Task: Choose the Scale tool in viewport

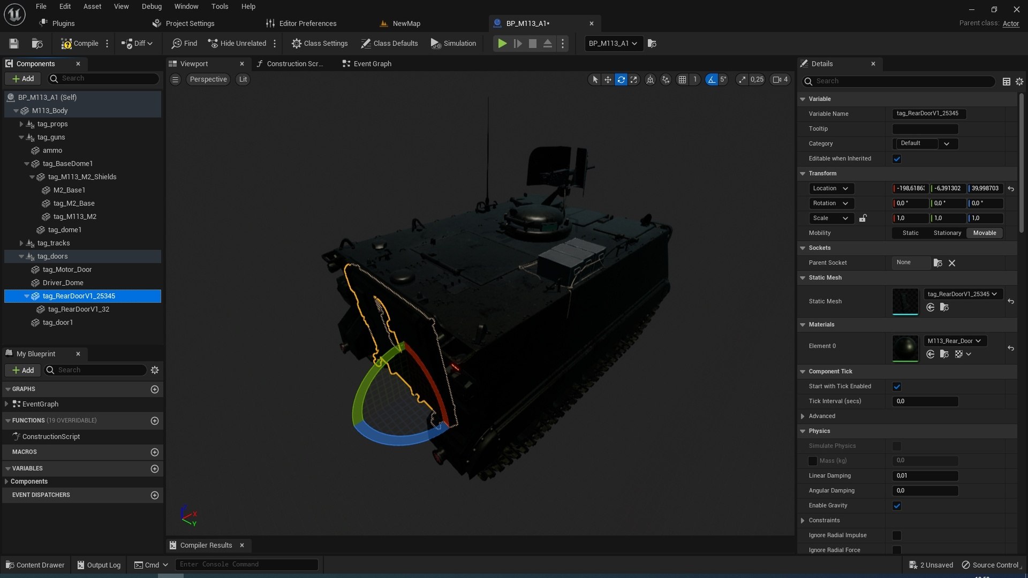Action: 634,79
